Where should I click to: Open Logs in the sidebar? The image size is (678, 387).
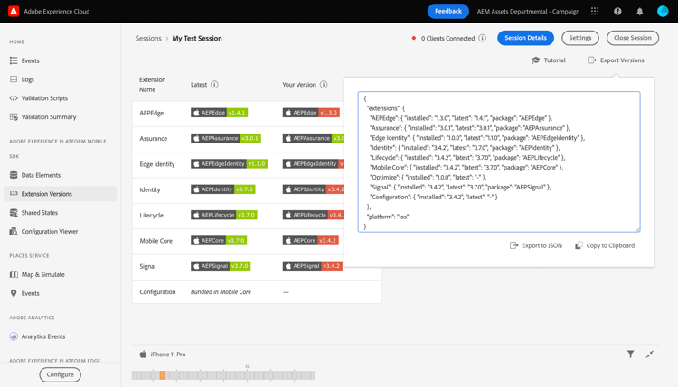pos(28,79)
